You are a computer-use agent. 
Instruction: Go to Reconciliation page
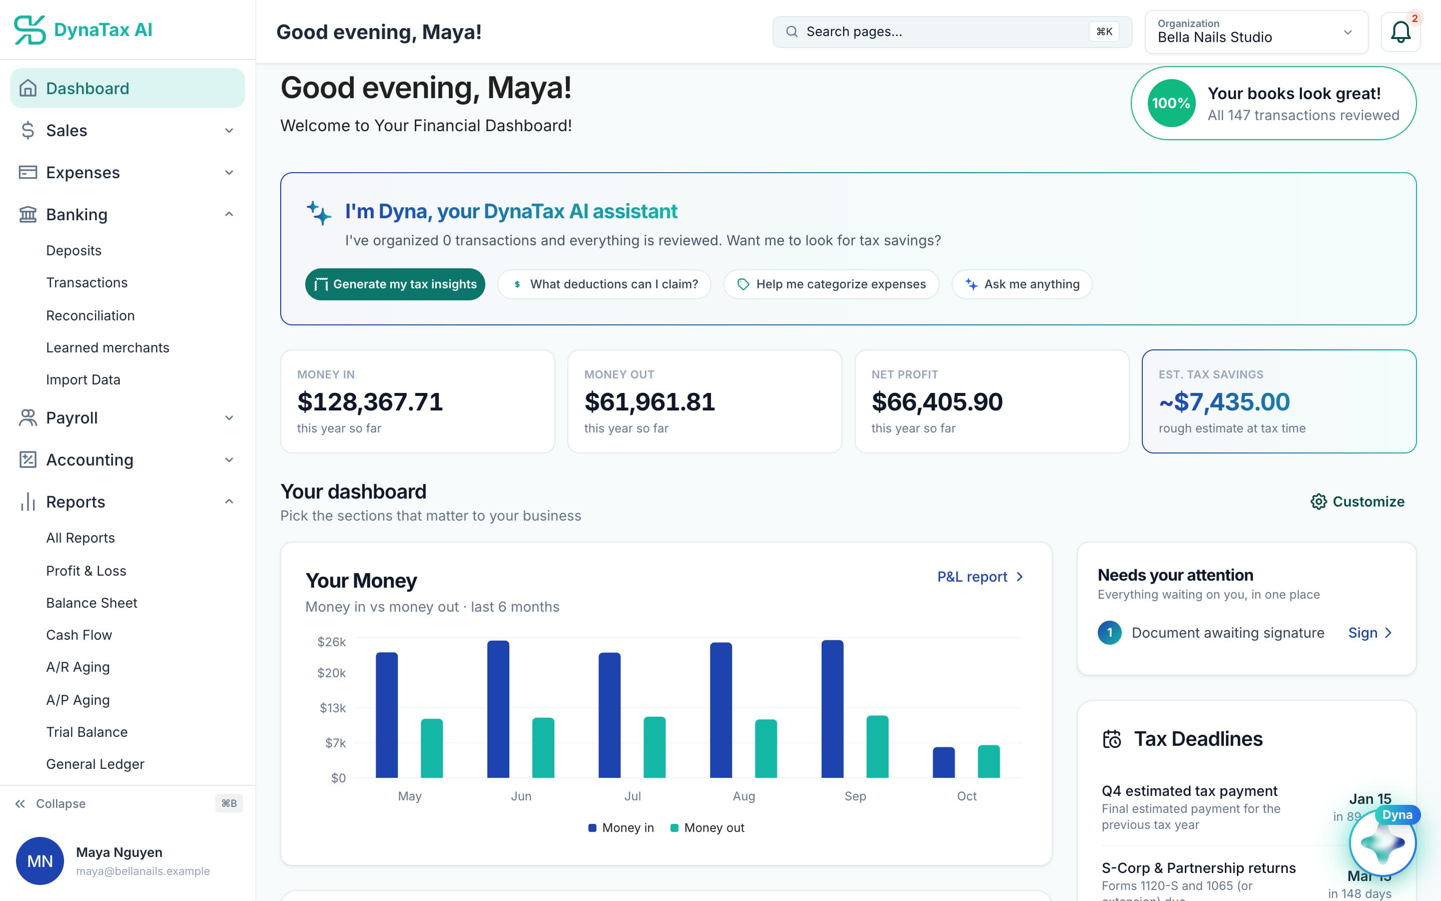(91, 315)
